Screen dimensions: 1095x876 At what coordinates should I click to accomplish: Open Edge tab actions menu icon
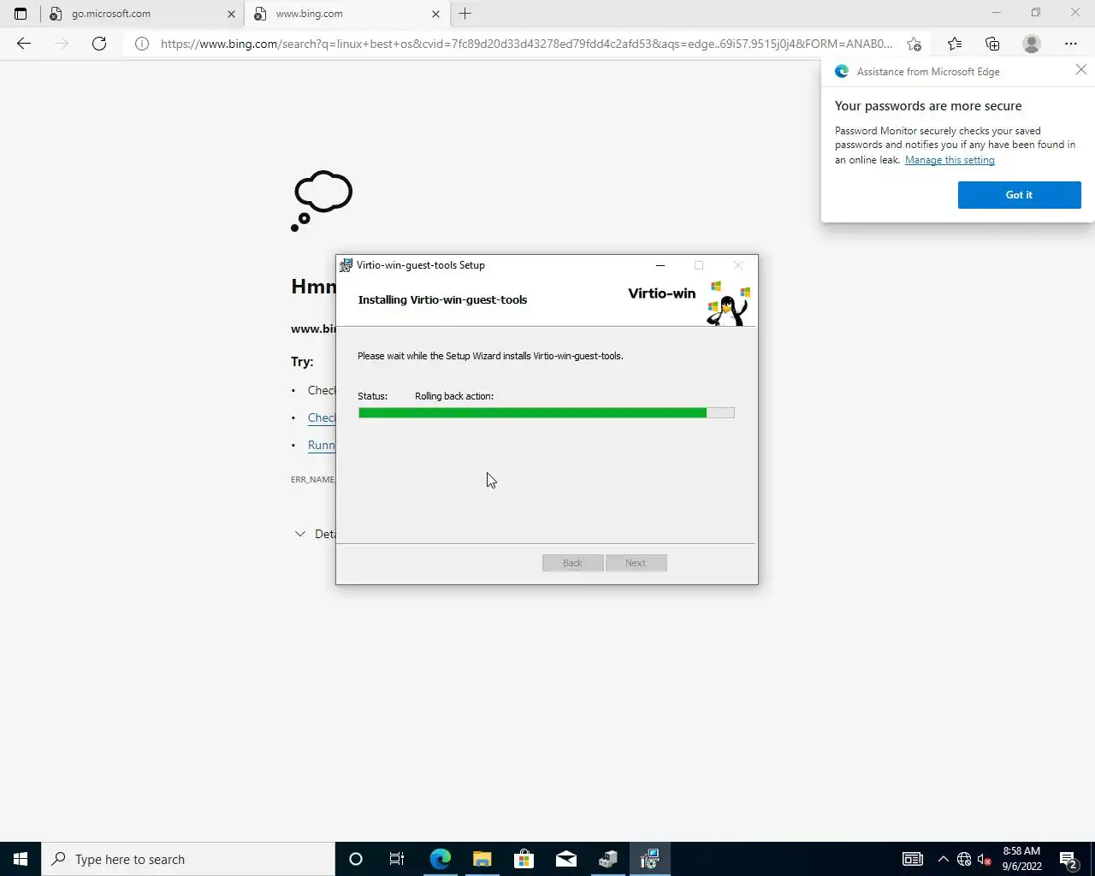pyautogui.click(x=21, y=14)
